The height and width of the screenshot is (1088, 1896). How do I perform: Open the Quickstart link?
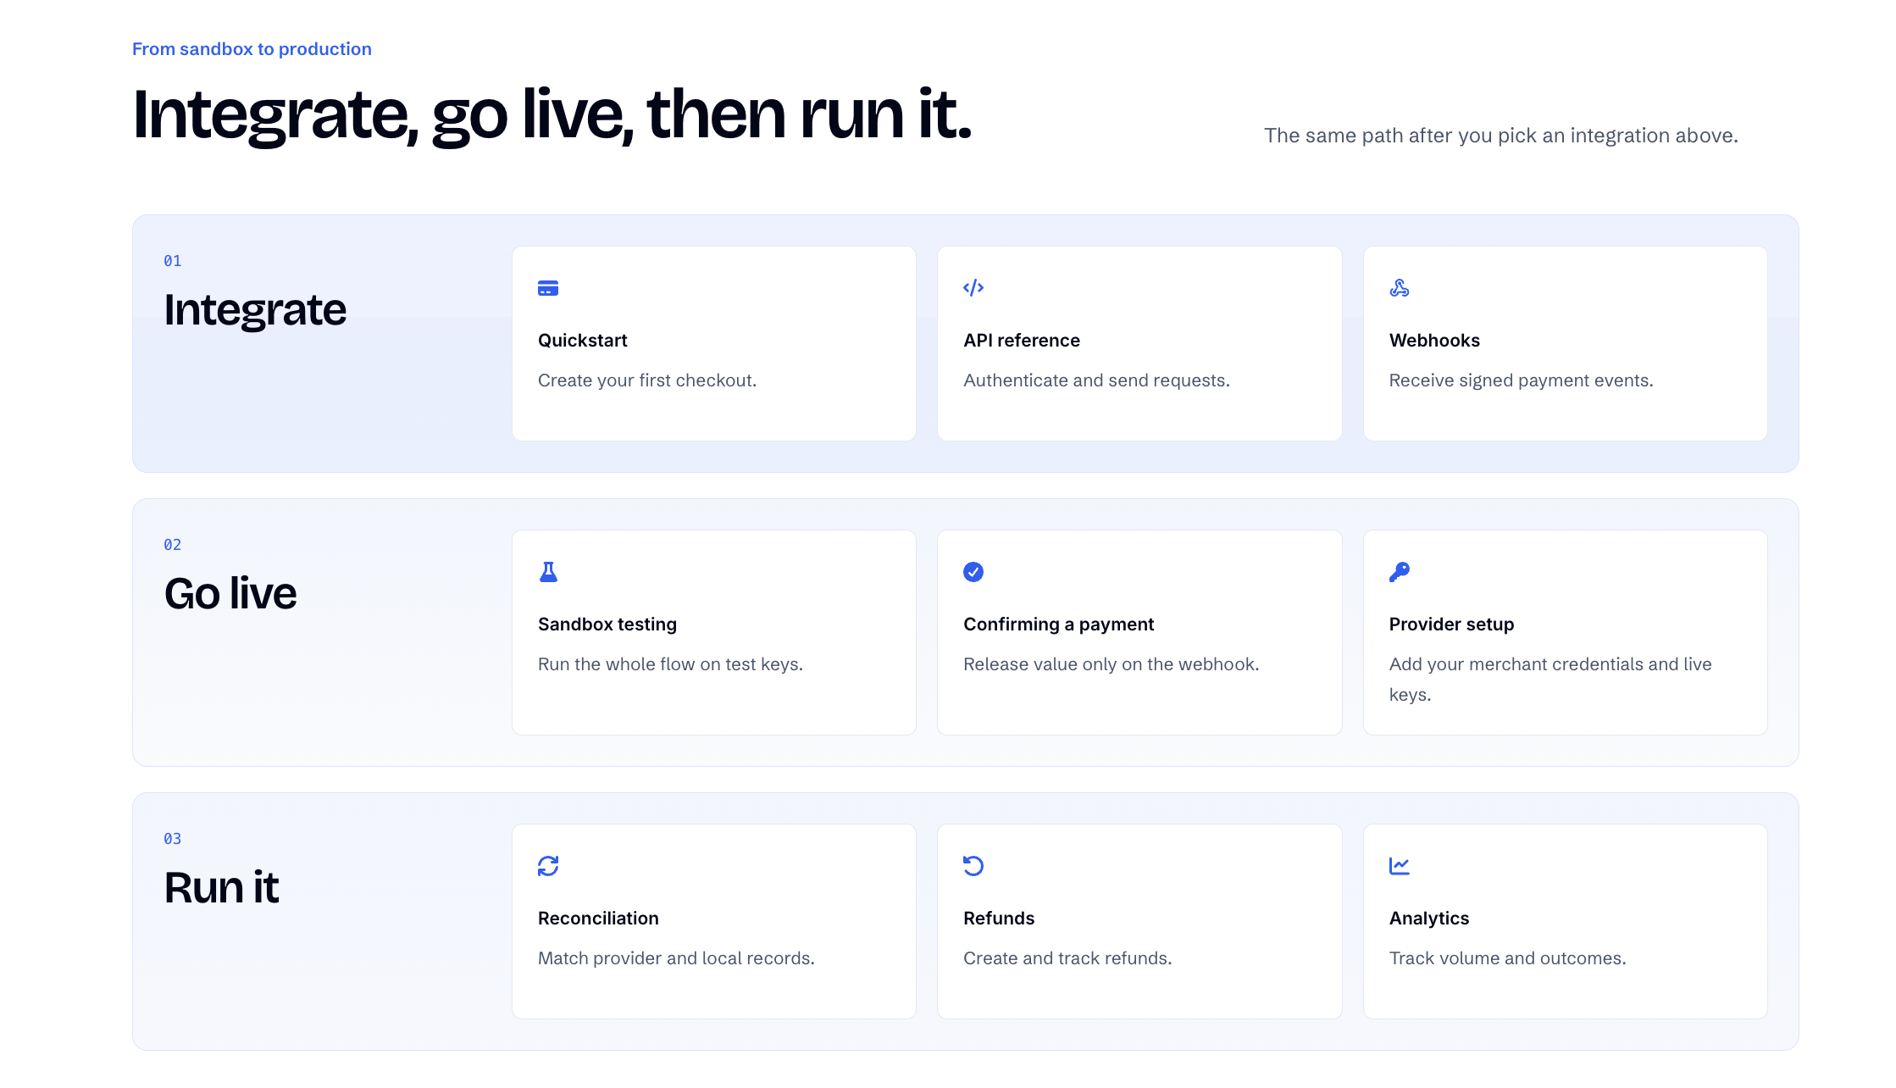583,341
